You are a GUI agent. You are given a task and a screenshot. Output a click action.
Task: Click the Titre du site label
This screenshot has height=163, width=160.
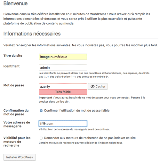(13, 56)
